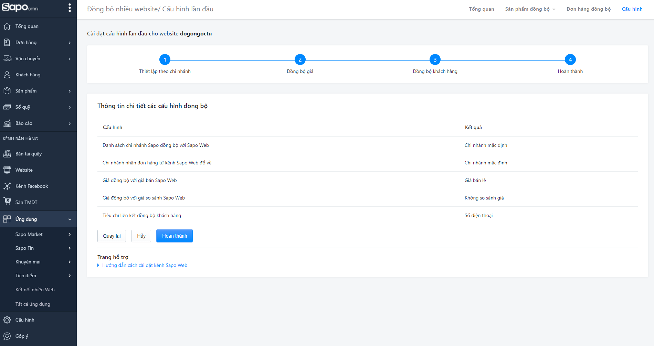Expand the Vận chuyển submenu chevron
This screenshot has width=654, height=346.
70,59
